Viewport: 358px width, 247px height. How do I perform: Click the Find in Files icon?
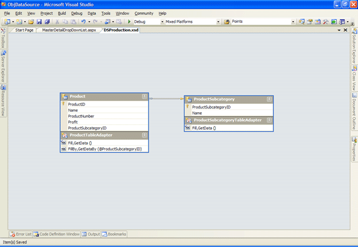tap(227, 22)
